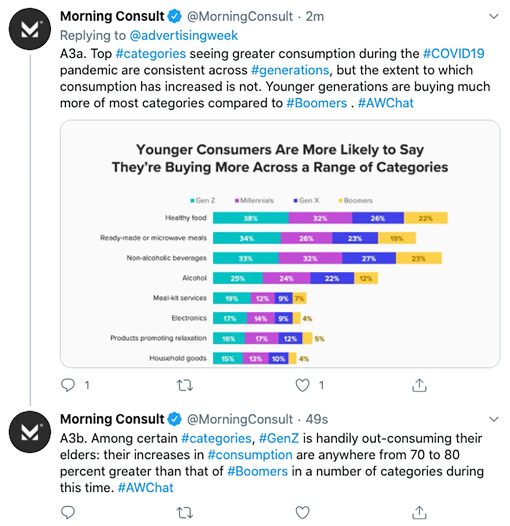
Task: Like the A3b tweet about GenZ
Action: click(x=302, y=512)
